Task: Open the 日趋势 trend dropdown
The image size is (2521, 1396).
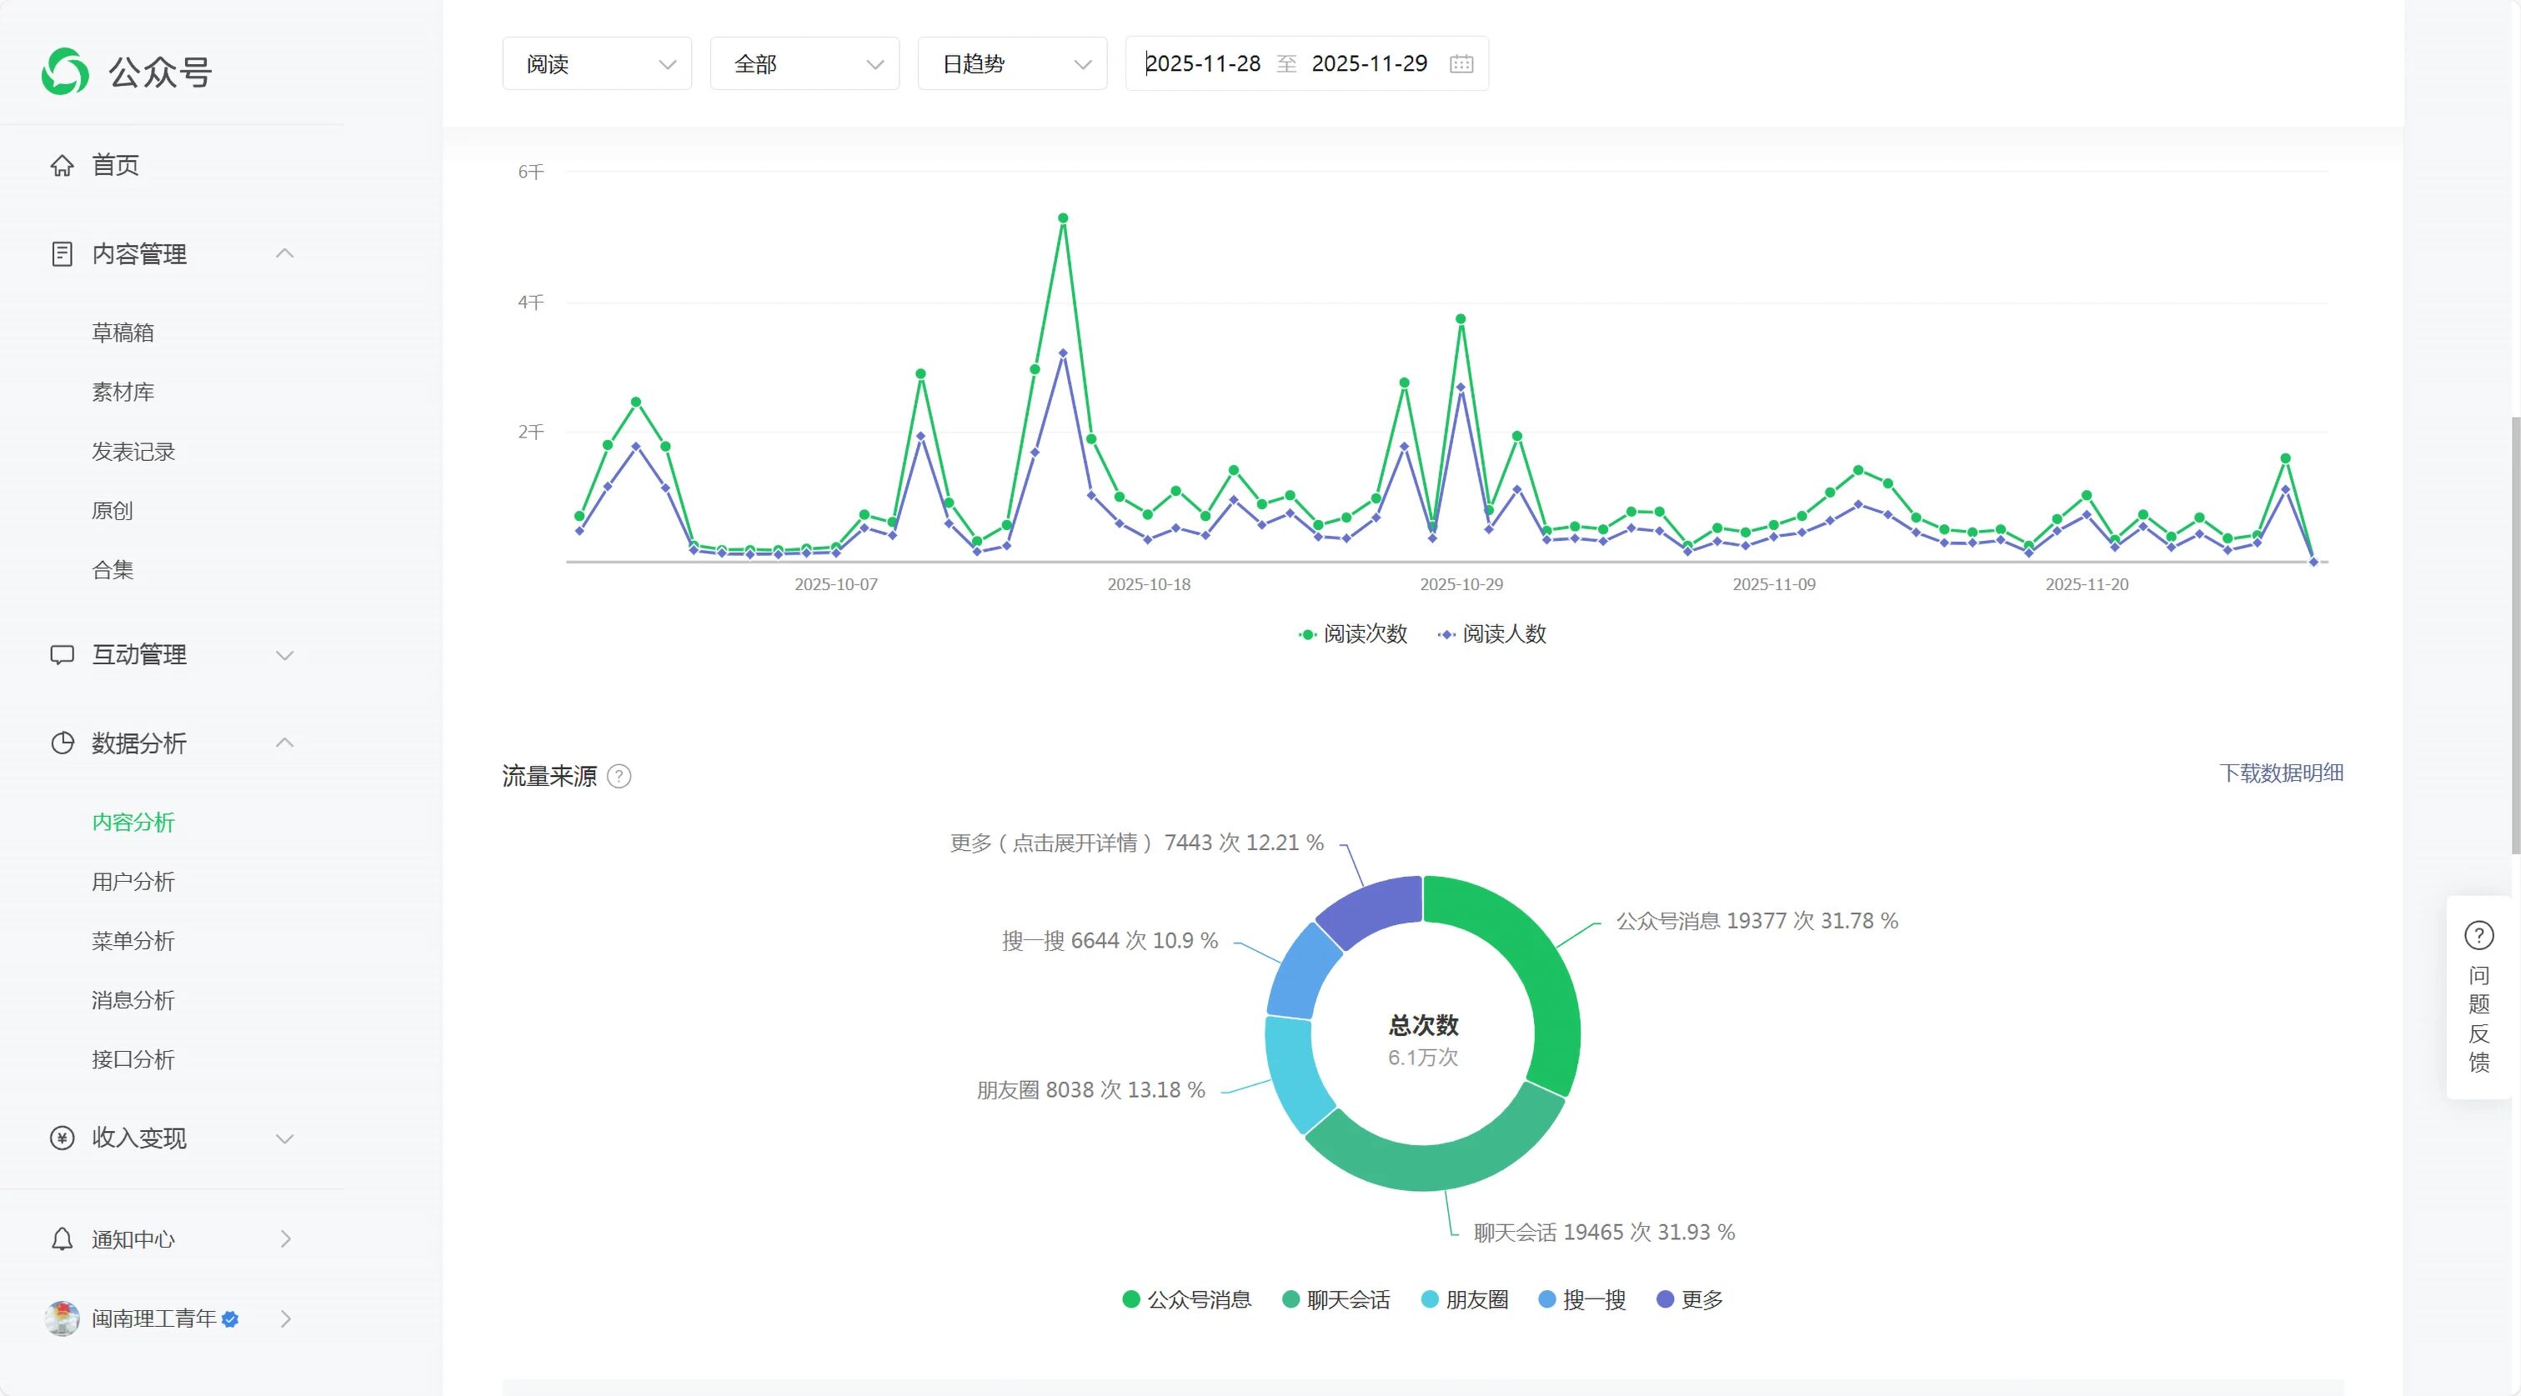Action: [x=1012, y=63]
